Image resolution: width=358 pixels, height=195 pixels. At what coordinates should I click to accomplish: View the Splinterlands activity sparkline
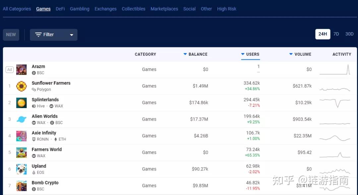pyautogui.click(x=335, y=103)
